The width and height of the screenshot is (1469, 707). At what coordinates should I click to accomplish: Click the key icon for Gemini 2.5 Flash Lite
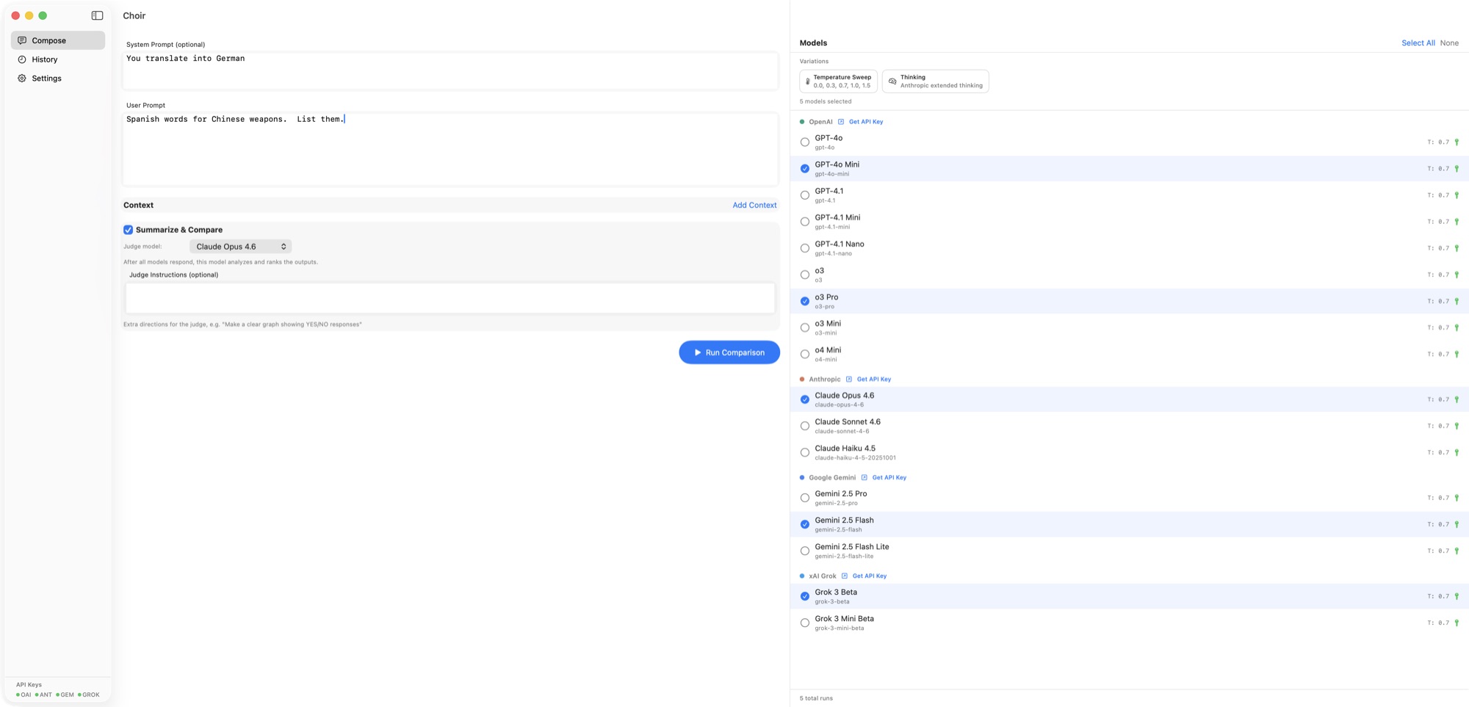[1457, 551]
